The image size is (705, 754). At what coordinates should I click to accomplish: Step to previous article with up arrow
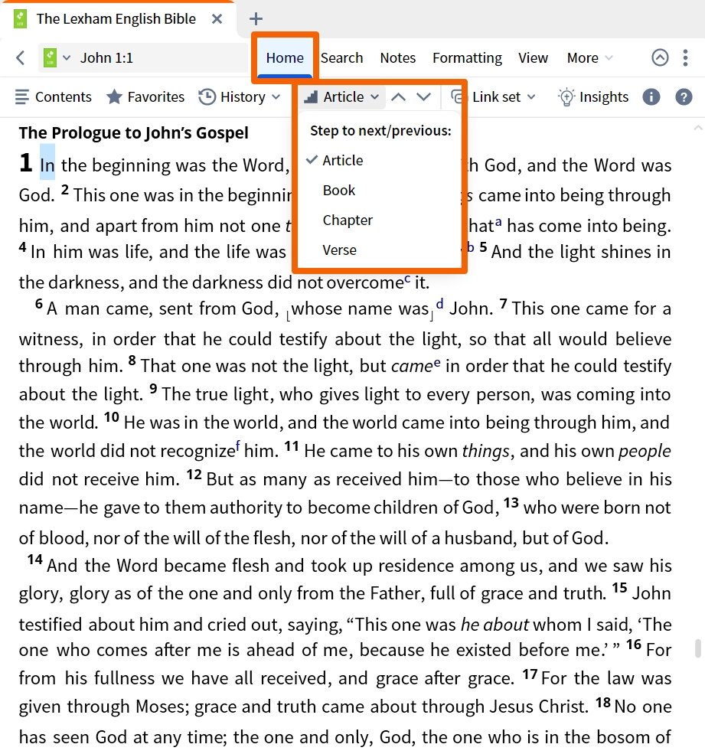[398, 97]
